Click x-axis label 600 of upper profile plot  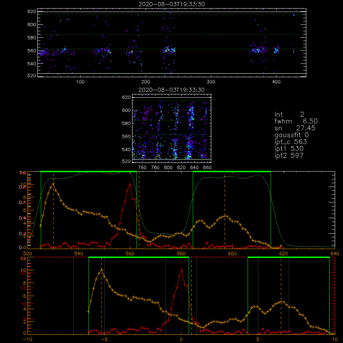[x=232, y=253]
